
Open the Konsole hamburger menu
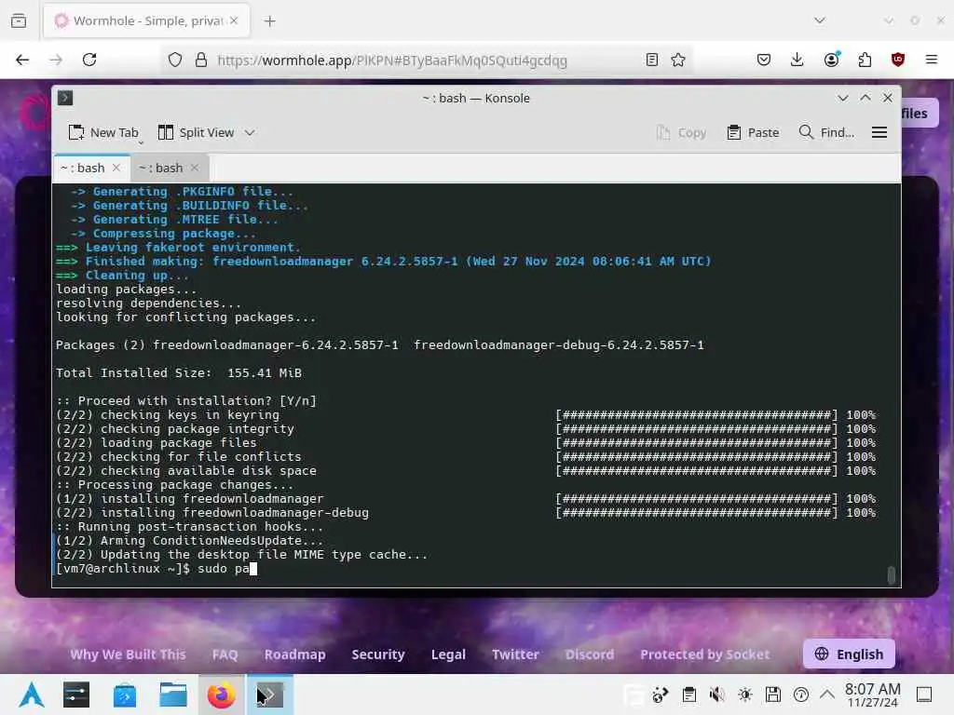pyautogui.click(x=879, y=132)
